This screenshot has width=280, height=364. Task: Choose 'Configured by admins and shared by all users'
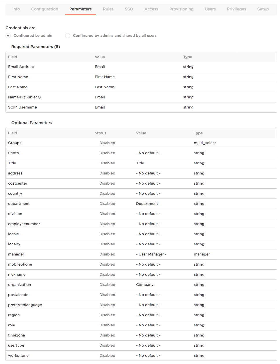click(68, 36)
